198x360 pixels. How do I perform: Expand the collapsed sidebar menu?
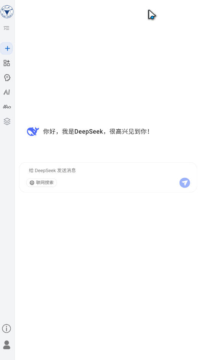click(x=6, y=28)
